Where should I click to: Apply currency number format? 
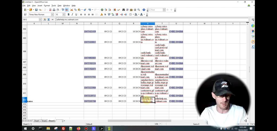[x=101, y=15]
